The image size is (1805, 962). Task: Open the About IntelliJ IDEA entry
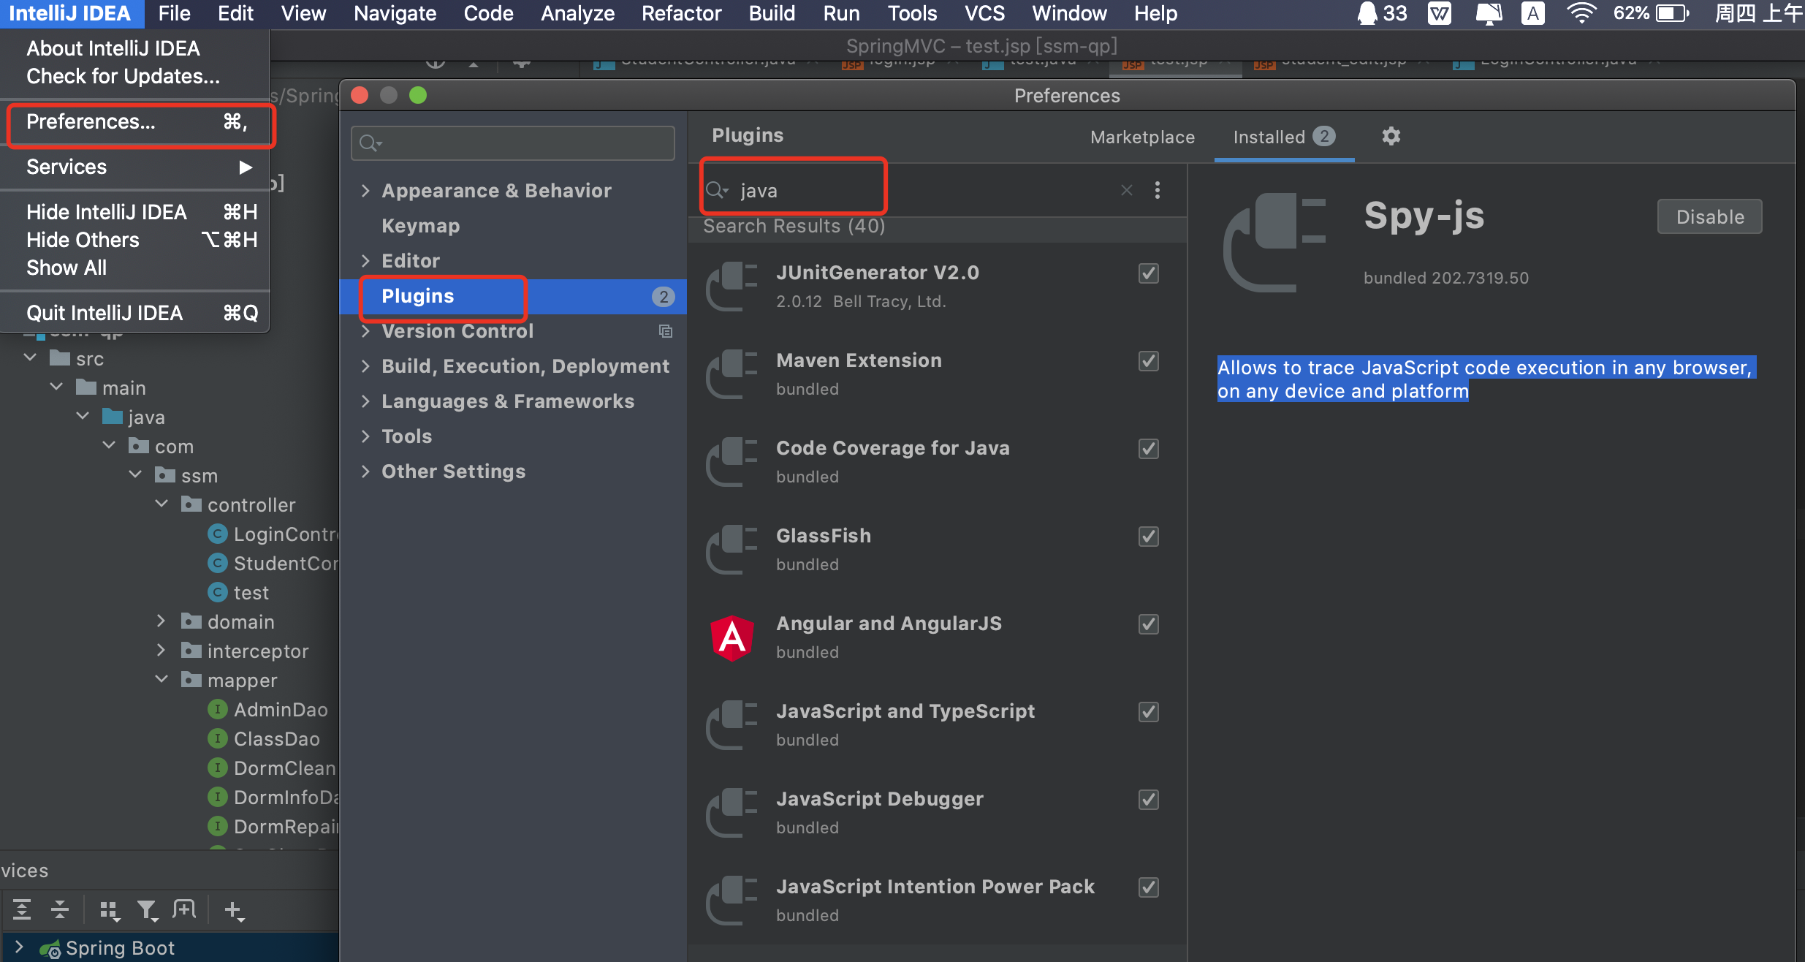(136, 48)
